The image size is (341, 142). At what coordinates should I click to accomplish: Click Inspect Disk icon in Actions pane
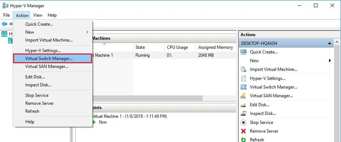tap(243, 113)
